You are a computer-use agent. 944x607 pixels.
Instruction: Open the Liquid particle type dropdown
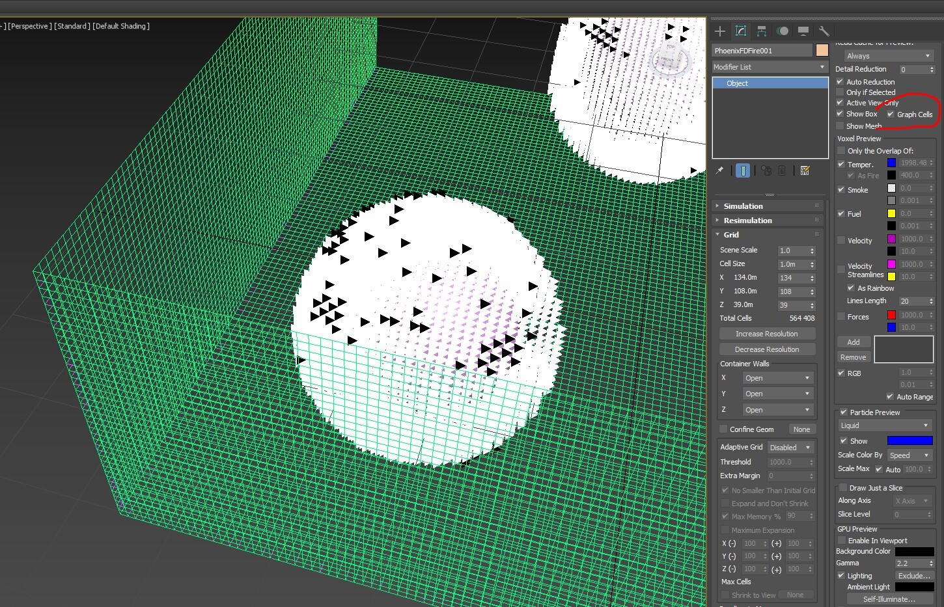coord(885,425)
